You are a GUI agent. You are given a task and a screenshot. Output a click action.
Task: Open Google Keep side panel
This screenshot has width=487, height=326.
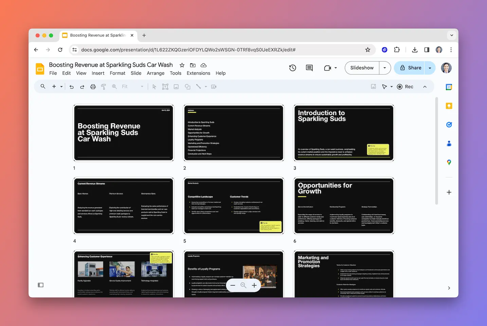[x=449, y=106]
